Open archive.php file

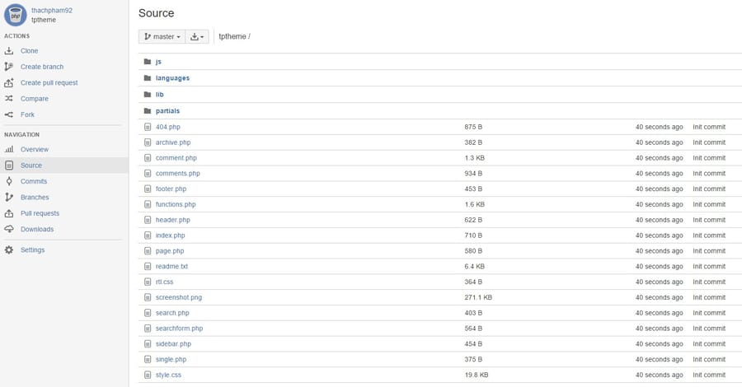coord(173,142)
